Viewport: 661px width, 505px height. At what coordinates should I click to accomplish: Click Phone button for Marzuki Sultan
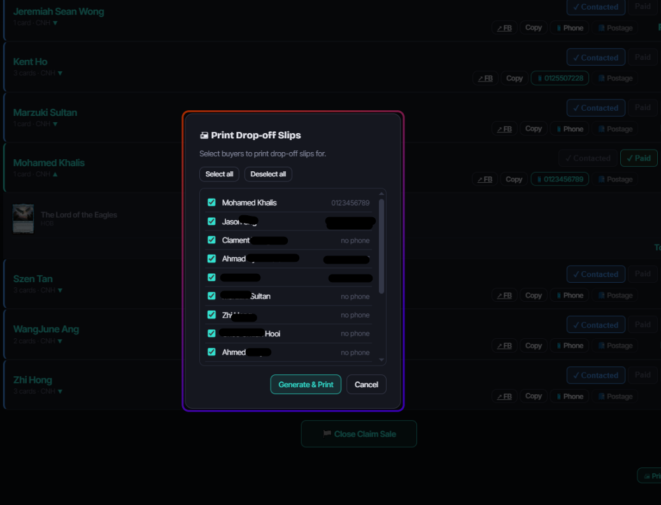(569, 129)
